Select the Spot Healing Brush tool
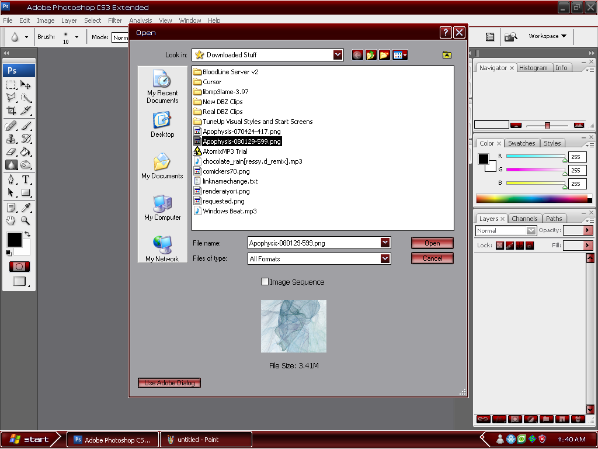Viewport: 598px width, 449px height. point(11,126)
